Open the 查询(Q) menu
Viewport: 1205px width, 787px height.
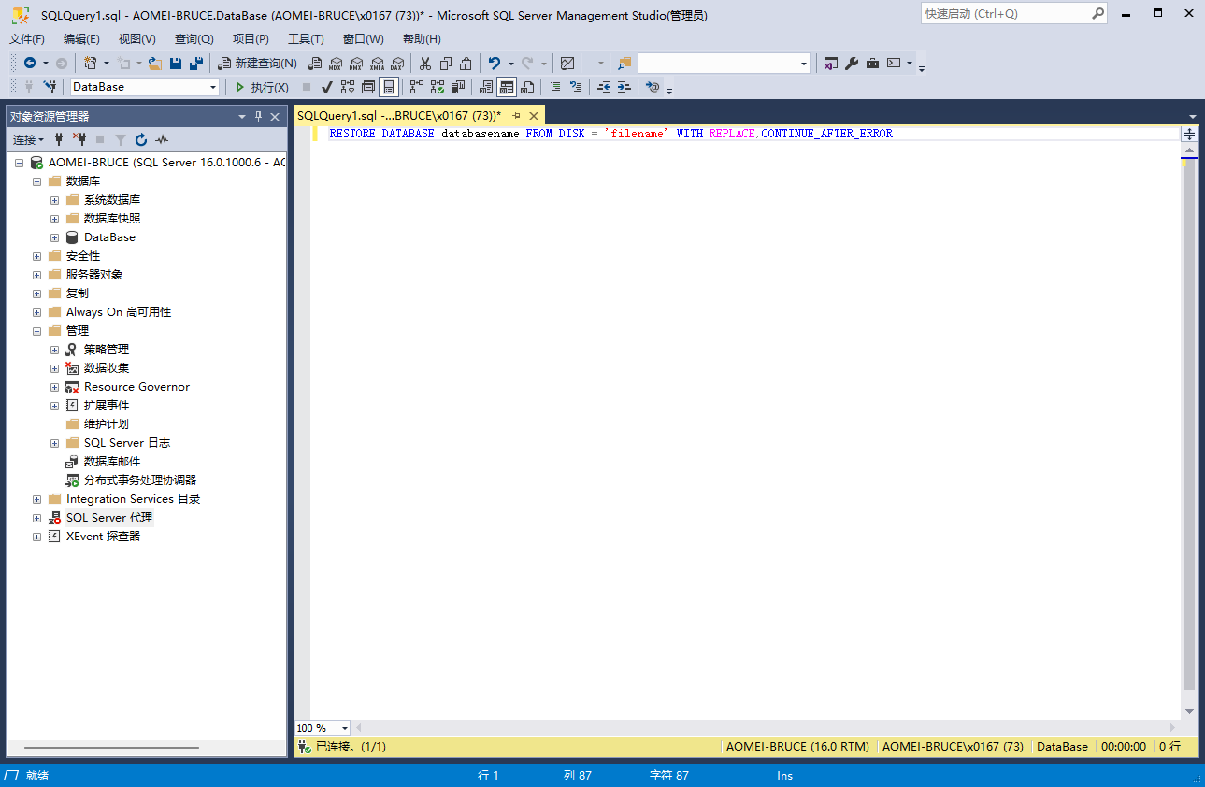tap(194, 39)
